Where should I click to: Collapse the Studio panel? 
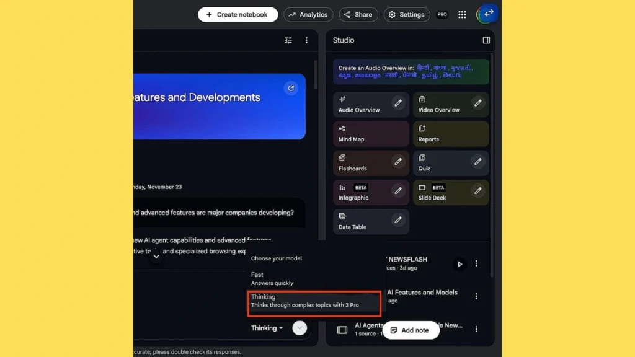click(486, 40)
